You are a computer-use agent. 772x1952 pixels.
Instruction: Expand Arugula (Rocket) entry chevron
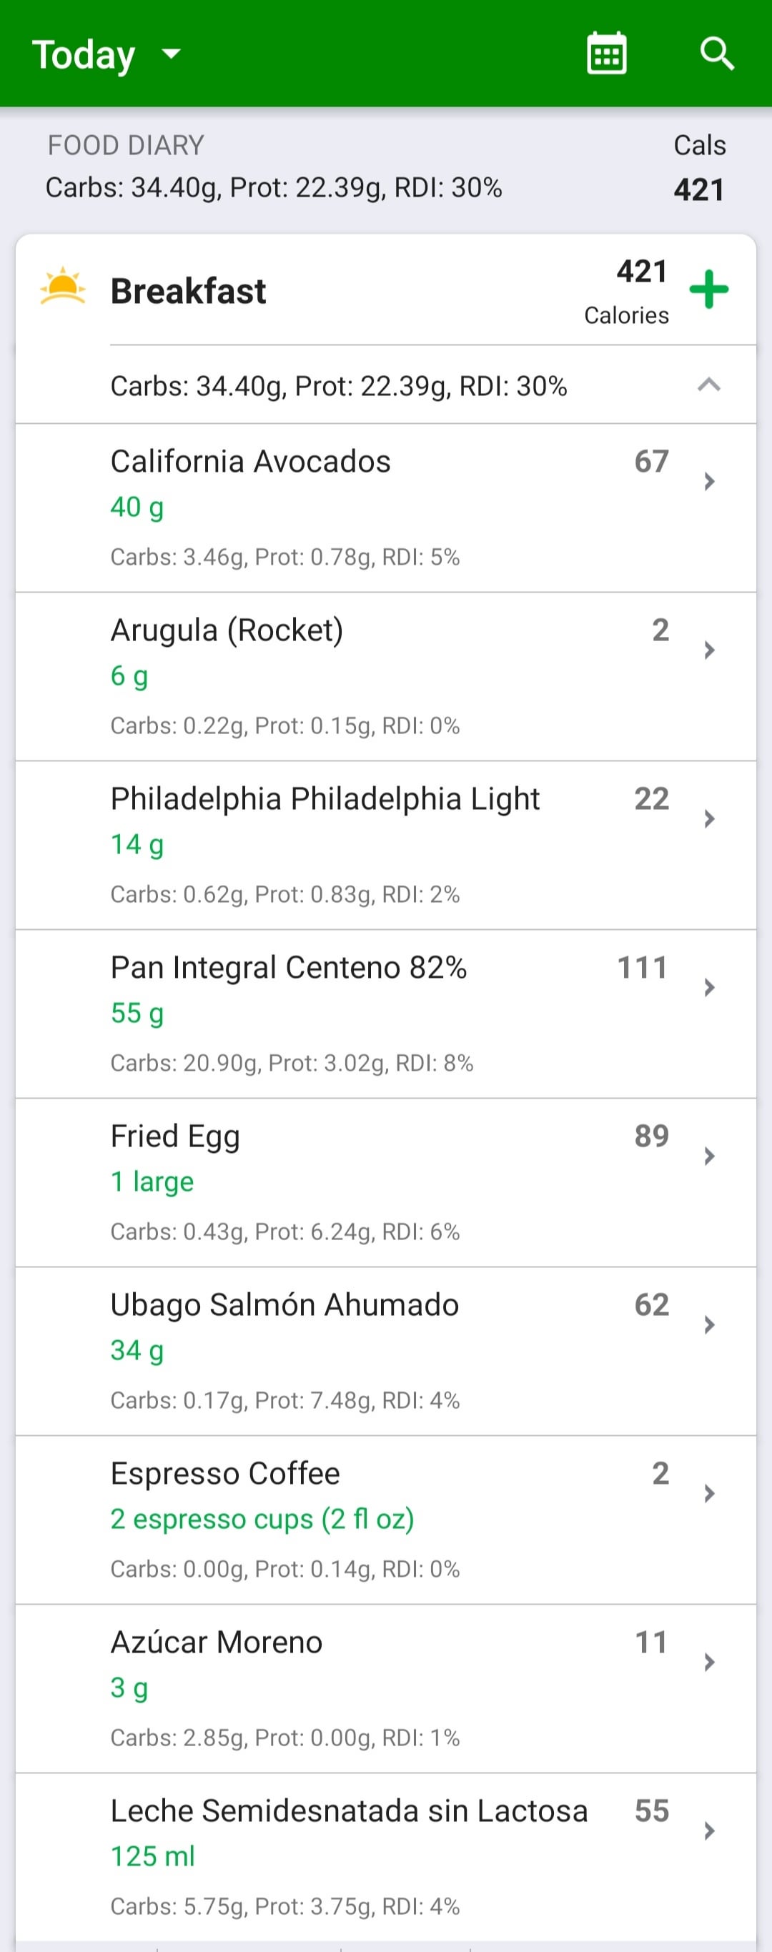[709, 650]
